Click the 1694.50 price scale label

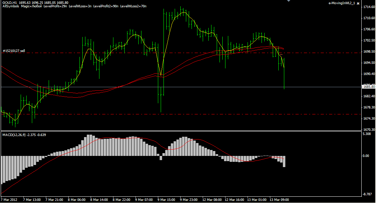(369, 63)
